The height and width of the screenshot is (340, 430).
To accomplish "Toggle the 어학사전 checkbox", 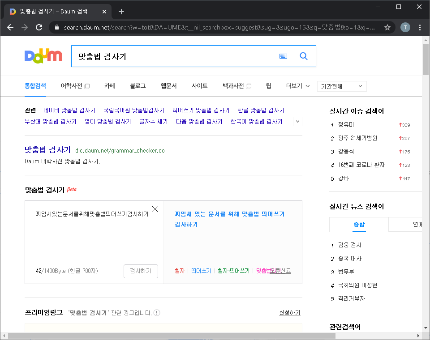I will (x=87, y=86).
